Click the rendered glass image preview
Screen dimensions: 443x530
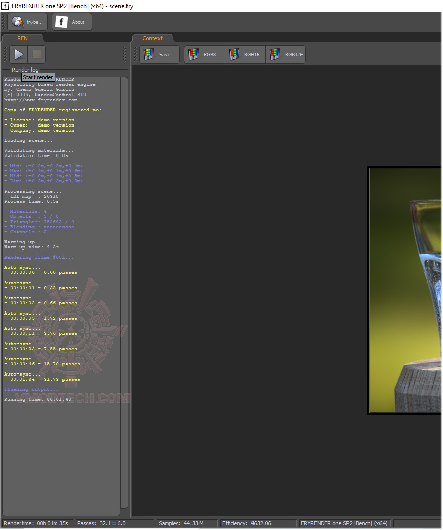[x=405, y=290]
